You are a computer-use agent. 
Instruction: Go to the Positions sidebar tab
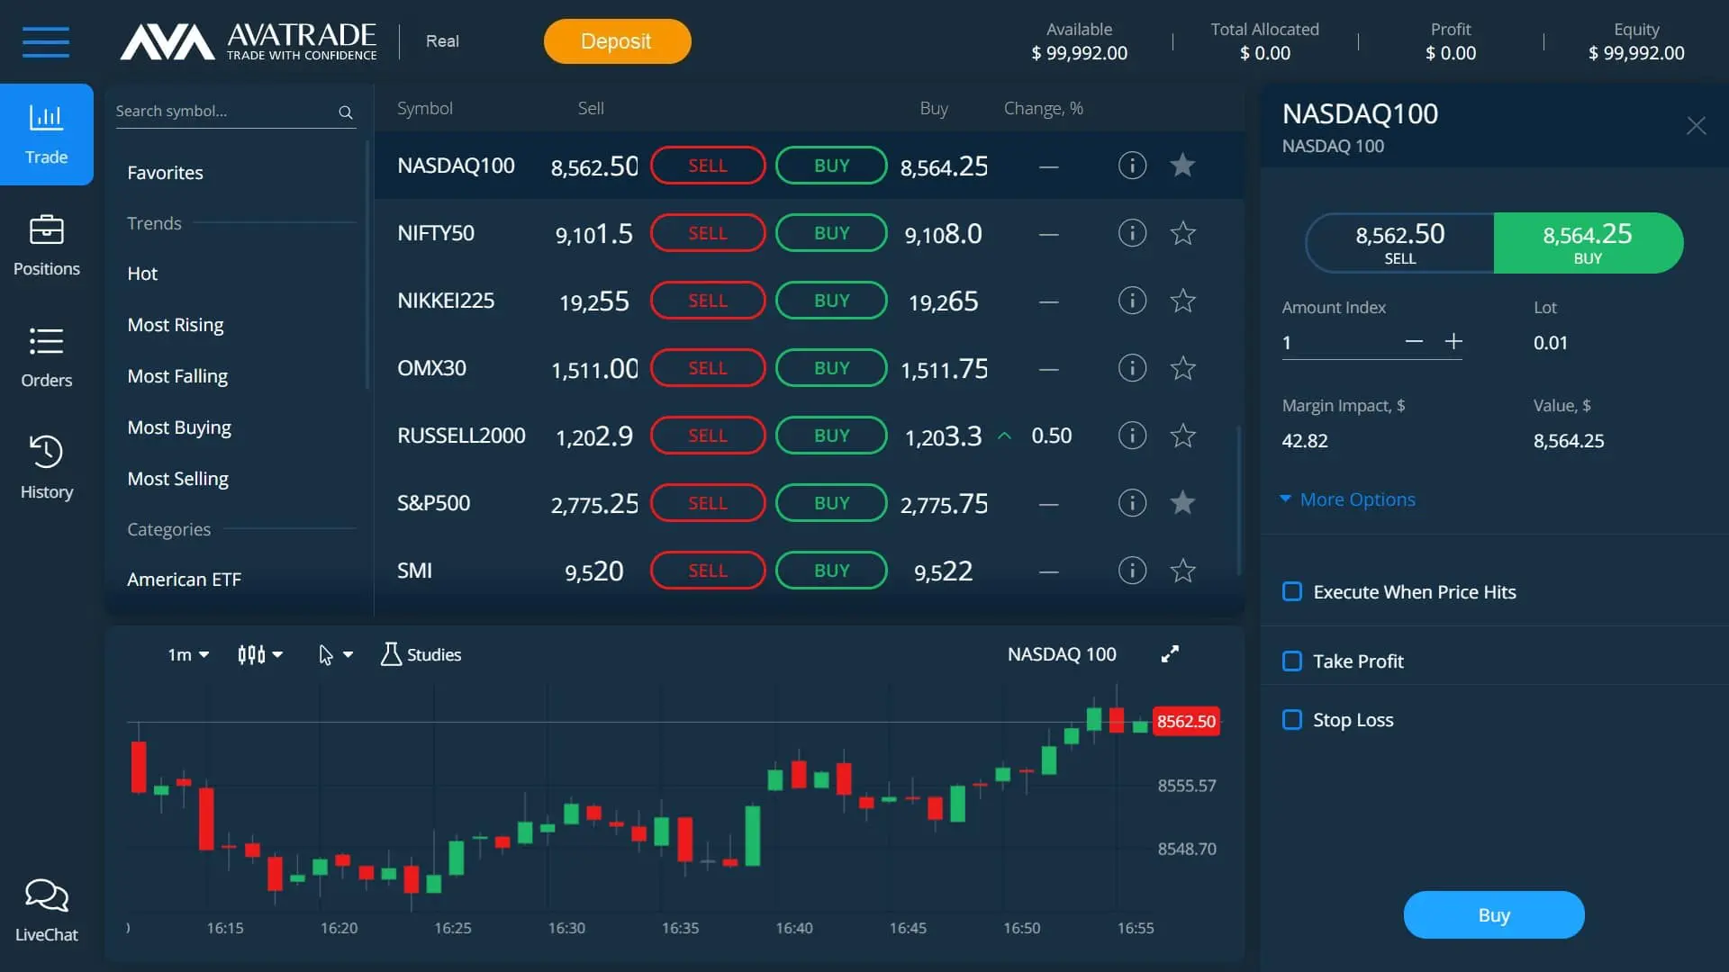point(47,246)
